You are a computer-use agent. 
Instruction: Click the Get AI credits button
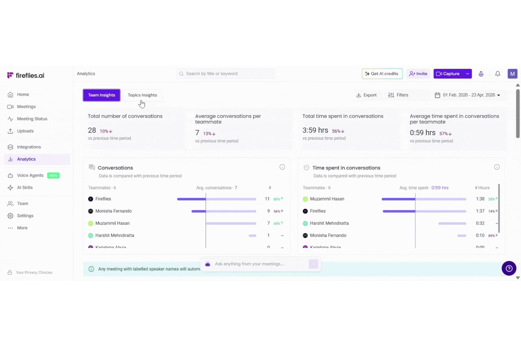[382, 74]
